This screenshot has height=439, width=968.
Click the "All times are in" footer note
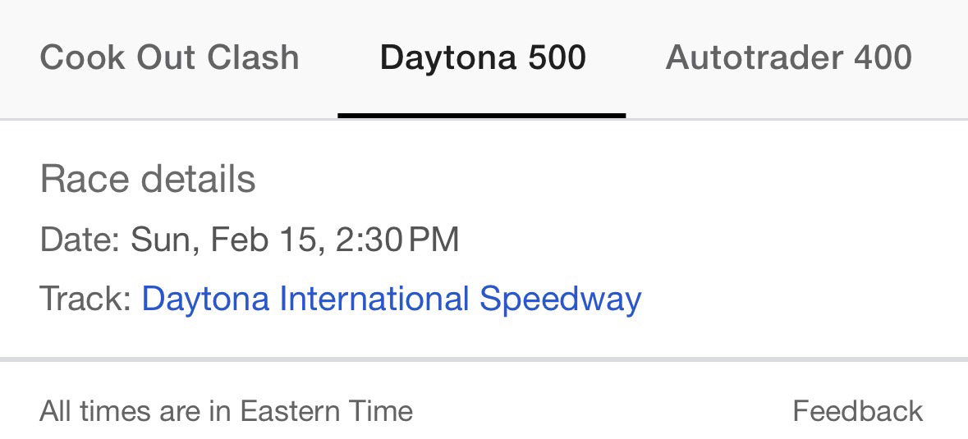click(x=135, y=410)
